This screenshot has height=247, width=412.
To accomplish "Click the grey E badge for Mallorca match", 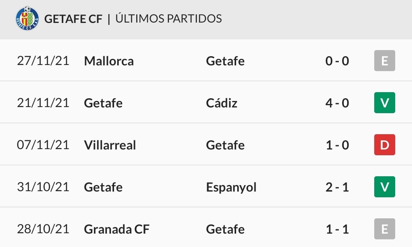I will 385,60.
